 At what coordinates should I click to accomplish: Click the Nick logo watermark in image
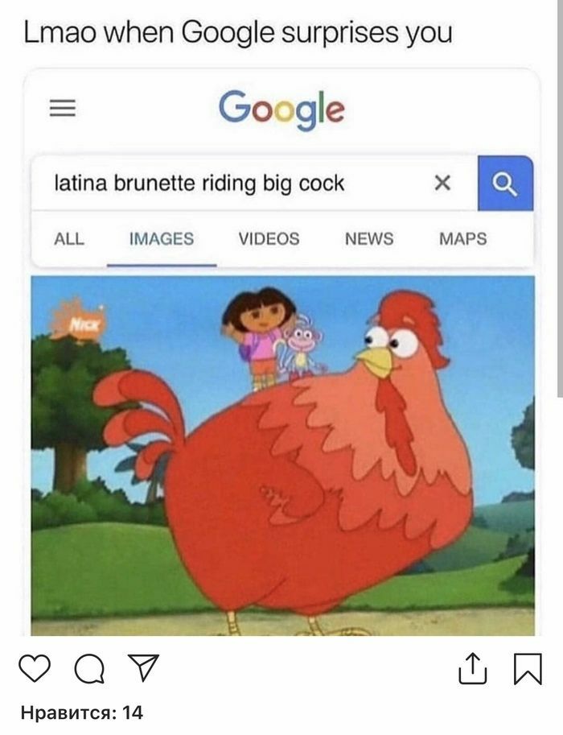pos(80,321)
